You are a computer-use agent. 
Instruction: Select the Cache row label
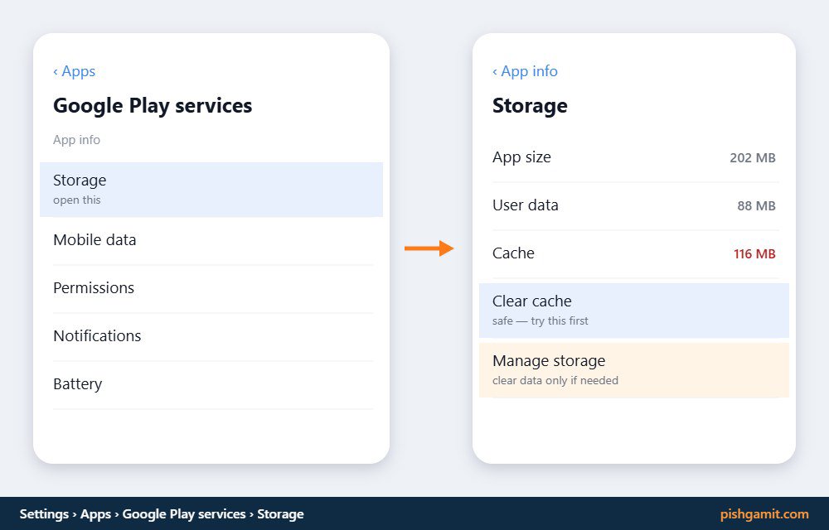[x=513, y=253]
